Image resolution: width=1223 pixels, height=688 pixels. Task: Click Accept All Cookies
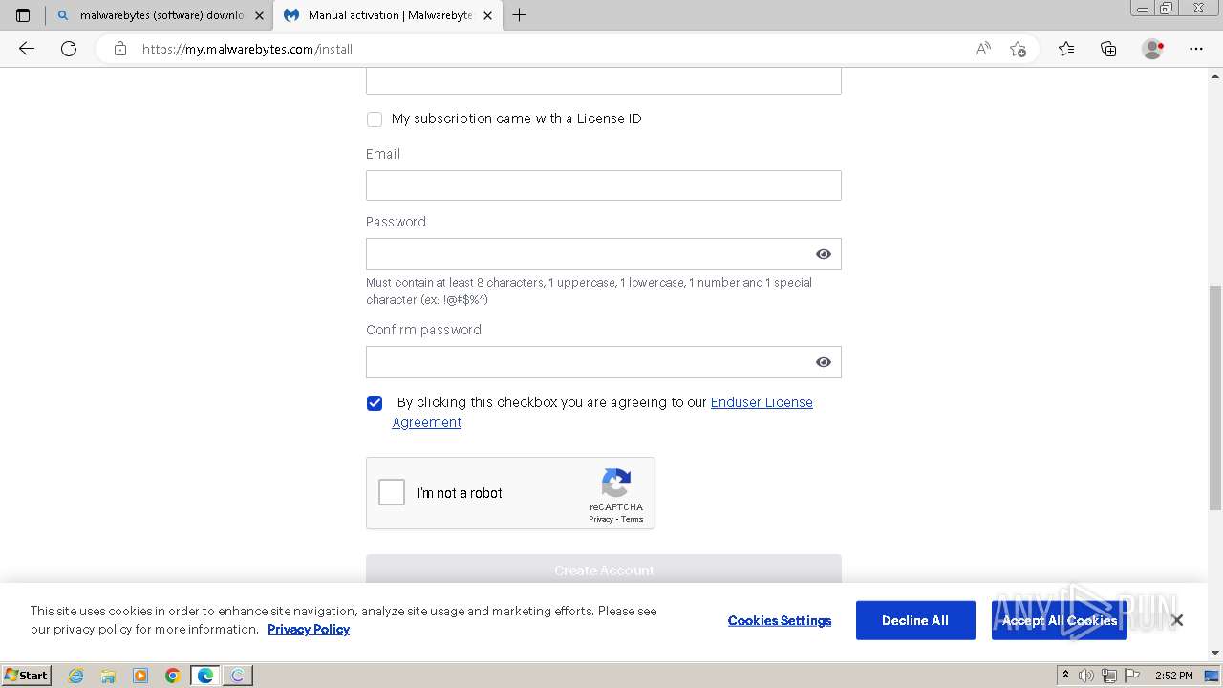[x=1060, y=620]
